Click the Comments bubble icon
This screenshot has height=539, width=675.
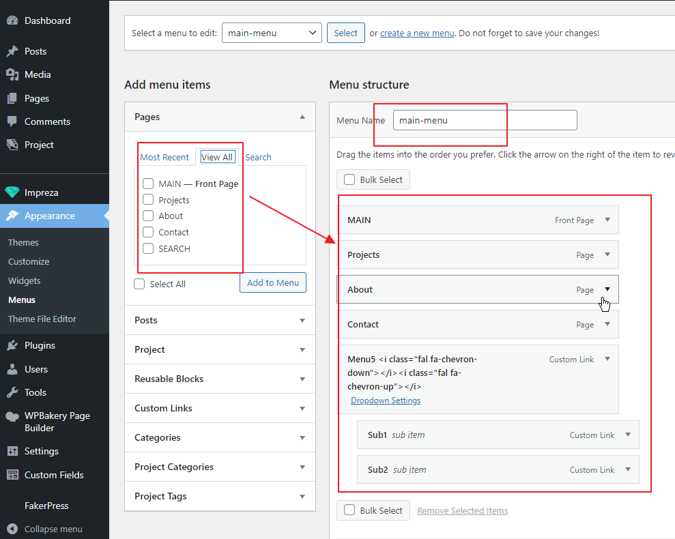click(12, 121)
